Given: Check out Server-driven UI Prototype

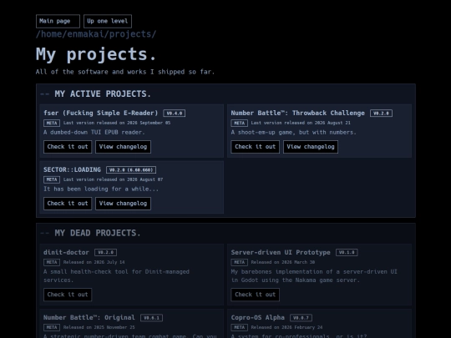Looking at the screenshot, I should pos(255,295).
